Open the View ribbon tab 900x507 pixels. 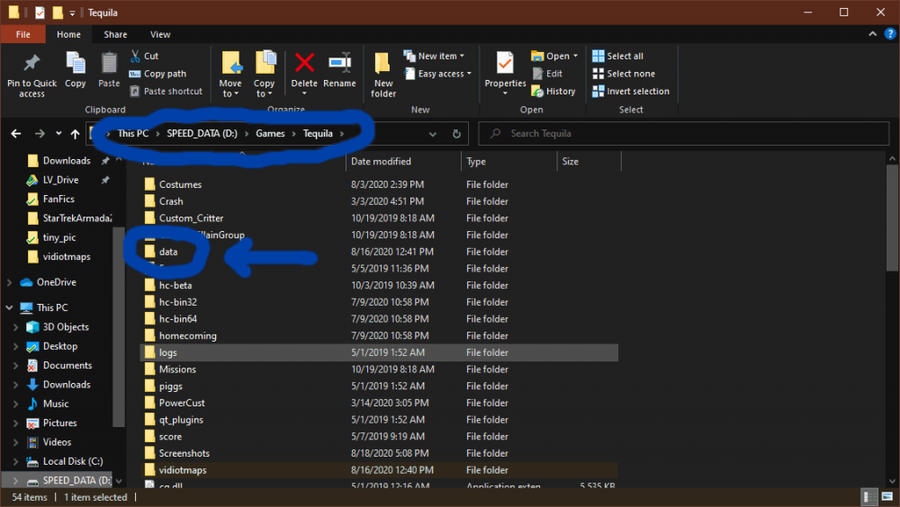pos(160,34)
